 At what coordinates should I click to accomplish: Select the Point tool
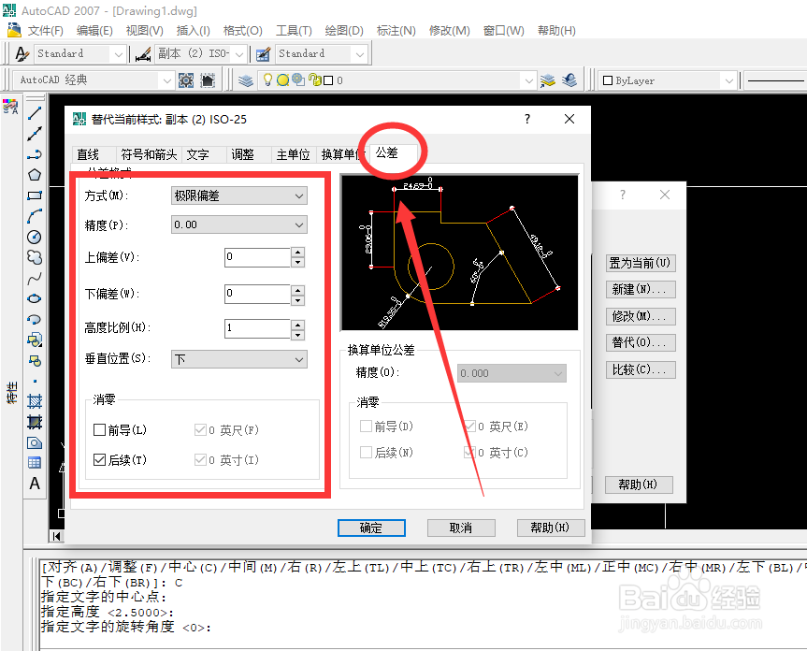(x=35, y=382)
